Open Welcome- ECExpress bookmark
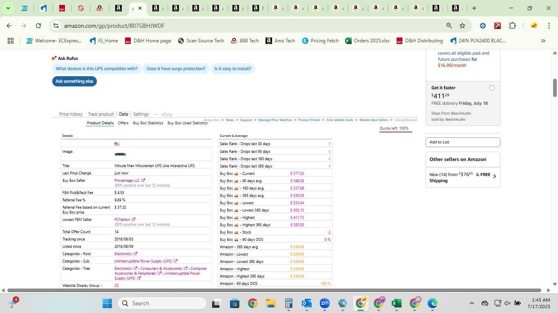The height and width of the screenshot is (313, 558). [x=54, y=41]
